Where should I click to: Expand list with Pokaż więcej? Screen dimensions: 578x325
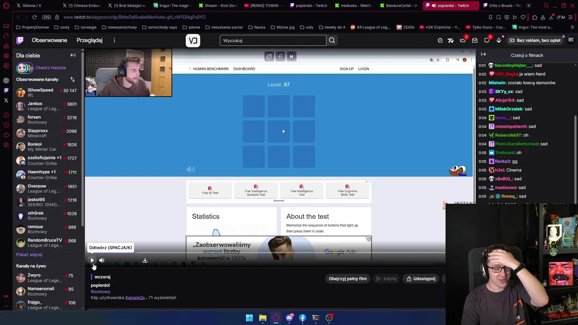click(x=29, y=255)
